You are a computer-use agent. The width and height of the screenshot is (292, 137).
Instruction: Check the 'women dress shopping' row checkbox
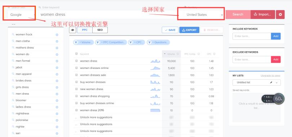[76, 96]
